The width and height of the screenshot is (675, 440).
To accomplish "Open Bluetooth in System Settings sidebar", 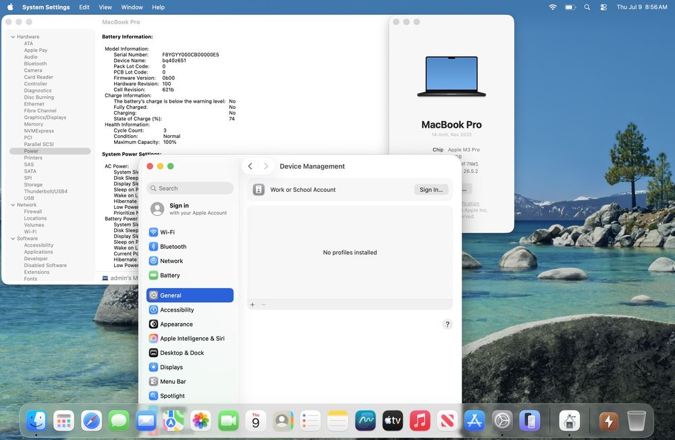I will 190,247.
